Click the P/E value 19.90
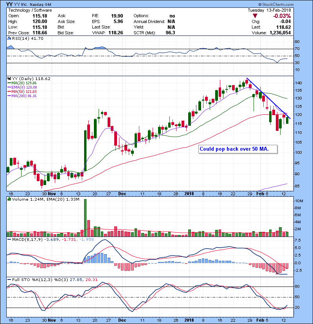313x324 pixels. point(117,16)
